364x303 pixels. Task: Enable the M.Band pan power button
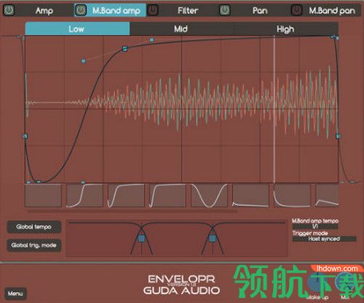(x=296, y=10)
